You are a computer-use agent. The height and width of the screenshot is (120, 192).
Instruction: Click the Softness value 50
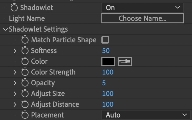coord(106,51)
